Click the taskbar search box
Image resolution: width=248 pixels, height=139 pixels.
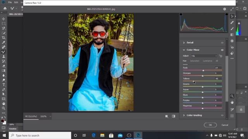[x=40, y=136]
